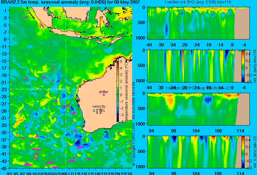Screen dimensions: 257x175
Task: Click the '-4' tick on the temperature colorbar
Action: [x=122, y=122]
